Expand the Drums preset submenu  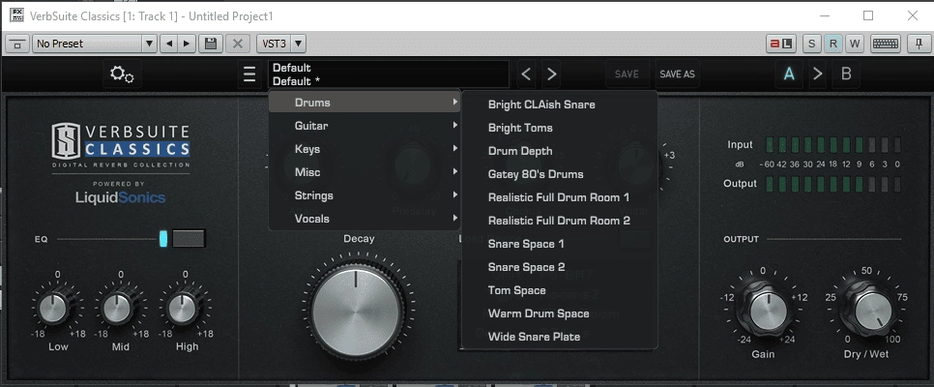point(365,103)
